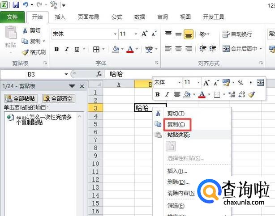The height and width of the screenshot is (216, 275).
Task: Select row 5 header
Action: pyautogui.click(x=95, y=124)
